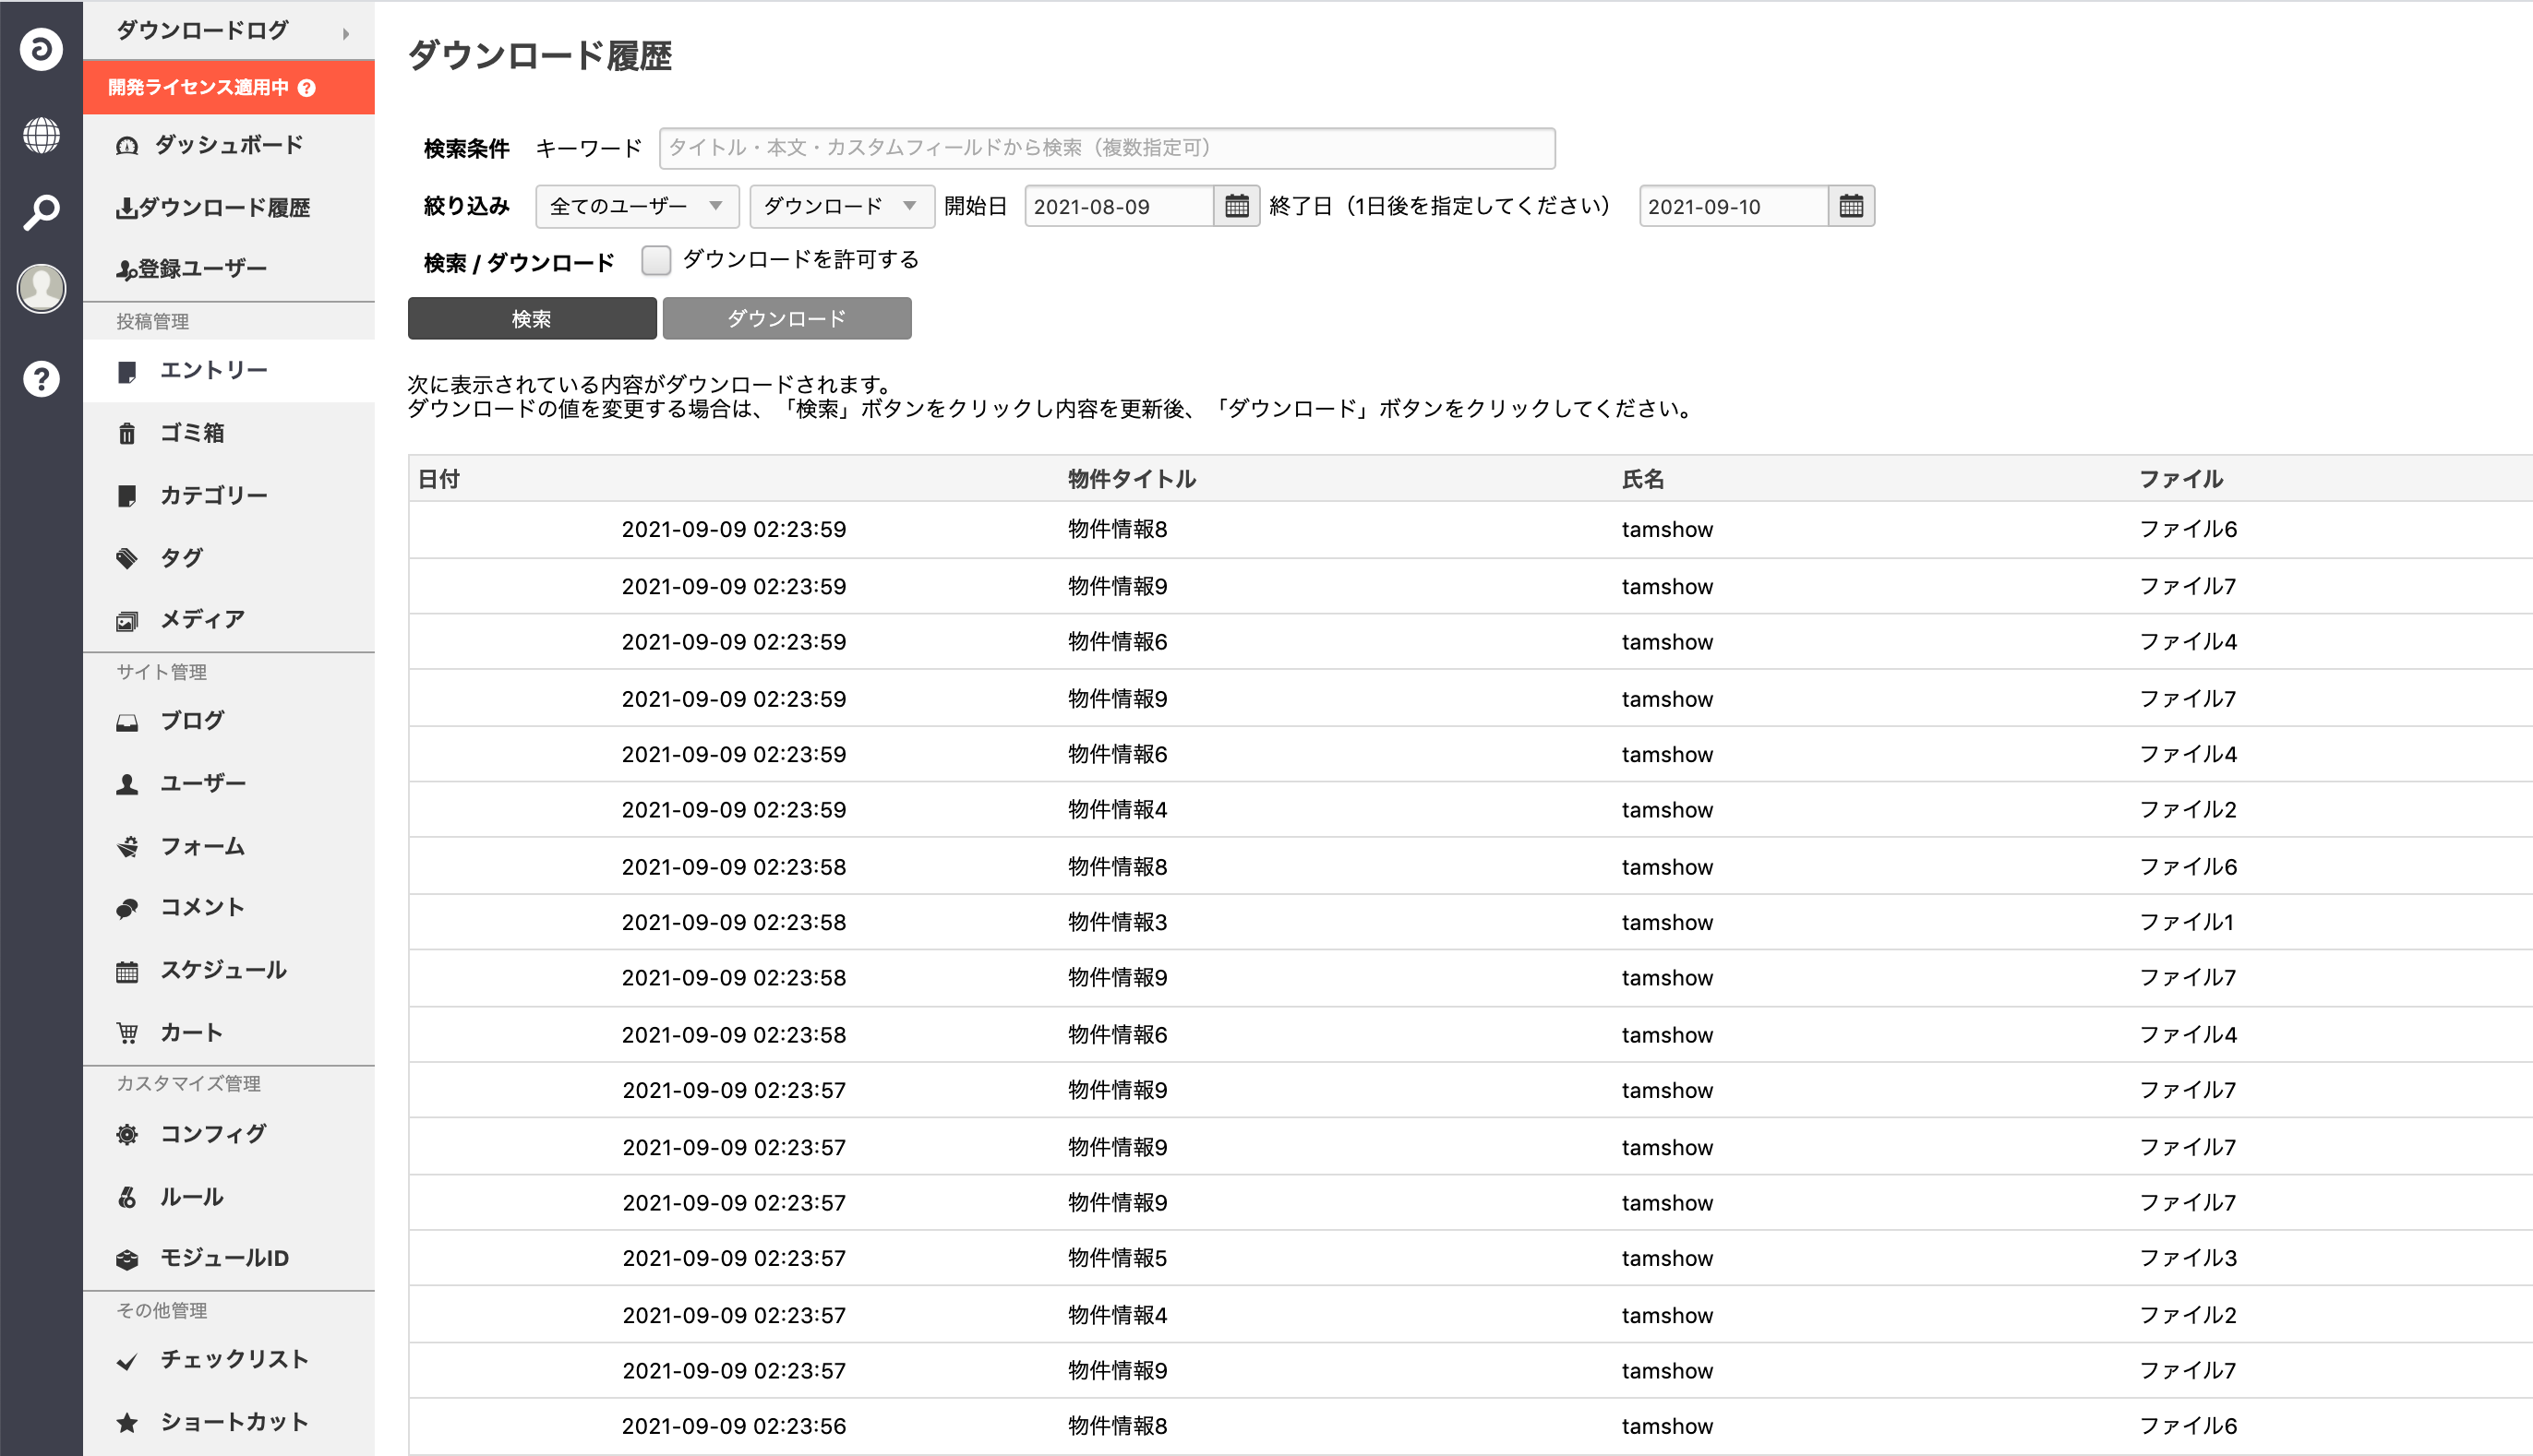Open スケジュール sidebar link
This screenshot has height=1456, width=2533.
tap(229, 970)
